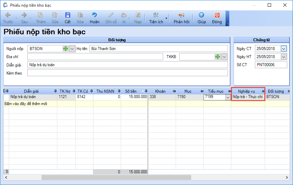
Task: Go to next voucher with Sau
Action: point(24,18)
